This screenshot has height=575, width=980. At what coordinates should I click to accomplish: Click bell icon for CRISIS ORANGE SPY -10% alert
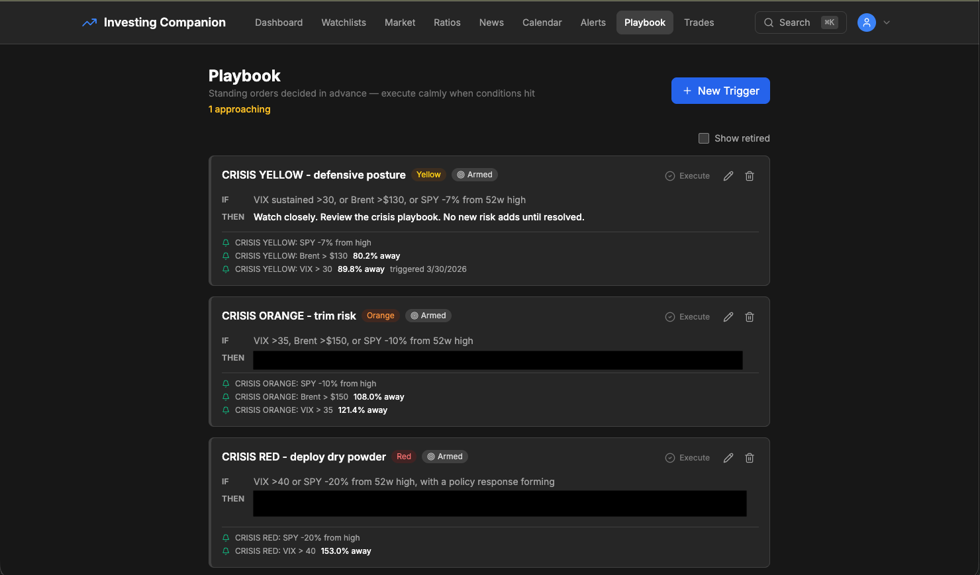tap(226, 384)
